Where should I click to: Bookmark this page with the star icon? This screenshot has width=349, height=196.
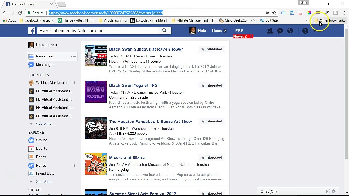[274, 13]
